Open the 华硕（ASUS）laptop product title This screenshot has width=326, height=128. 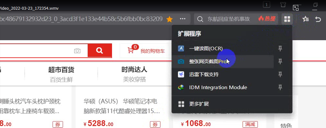tap(122, 106)
